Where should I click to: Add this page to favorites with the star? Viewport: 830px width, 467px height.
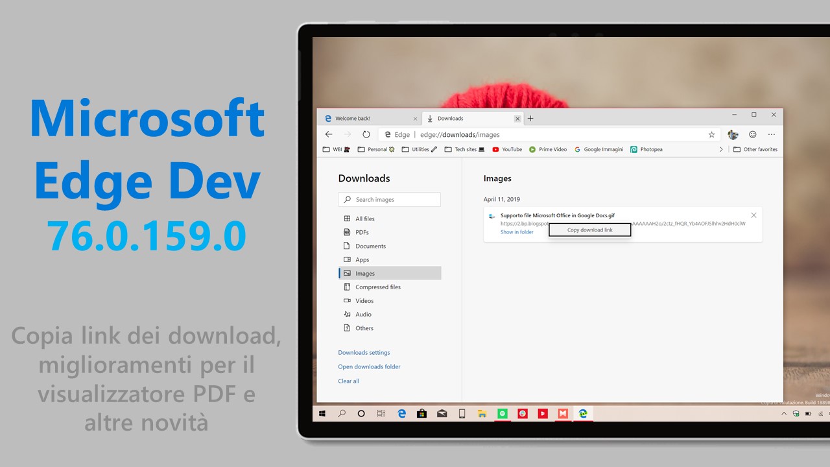pyautogui.click(x=711, y=134)
